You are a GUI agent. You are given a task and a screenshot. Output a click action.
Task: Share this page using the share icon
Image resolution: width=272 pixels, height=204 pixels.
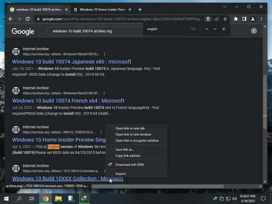(x=217, y=19)
